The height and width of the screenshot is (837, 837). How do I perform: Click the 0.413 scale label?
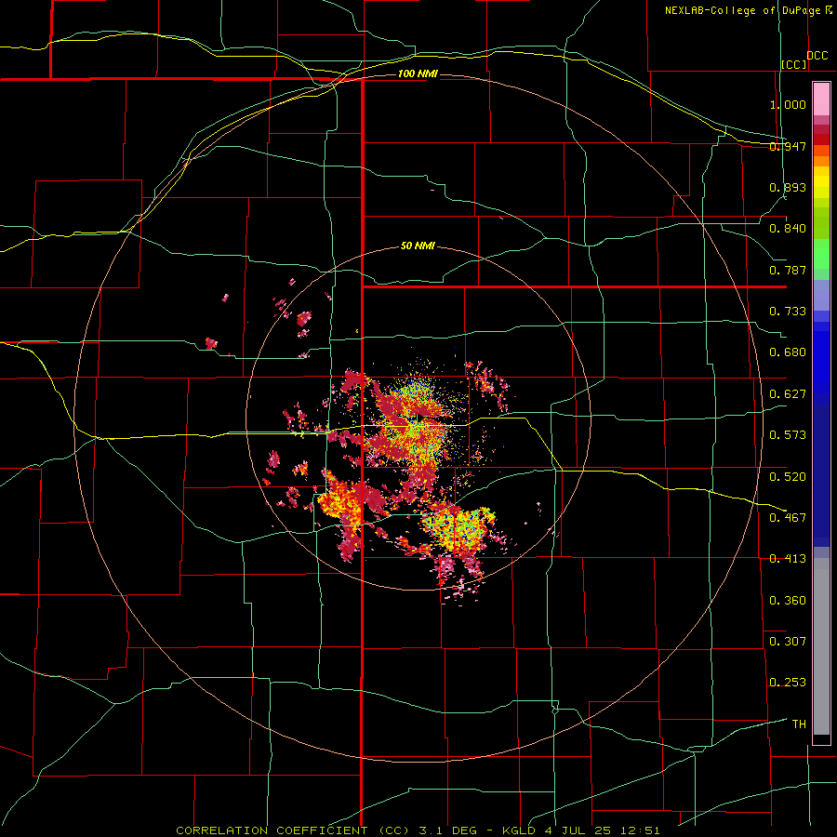click(x=788, y=559)
